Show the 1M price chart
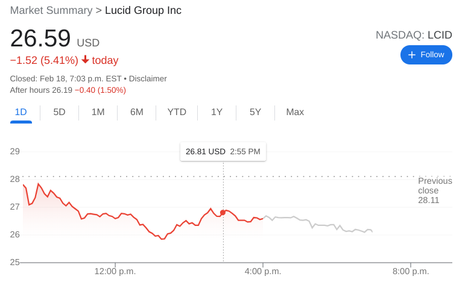This screenshot has width=468, height=285. click(98, 112)
